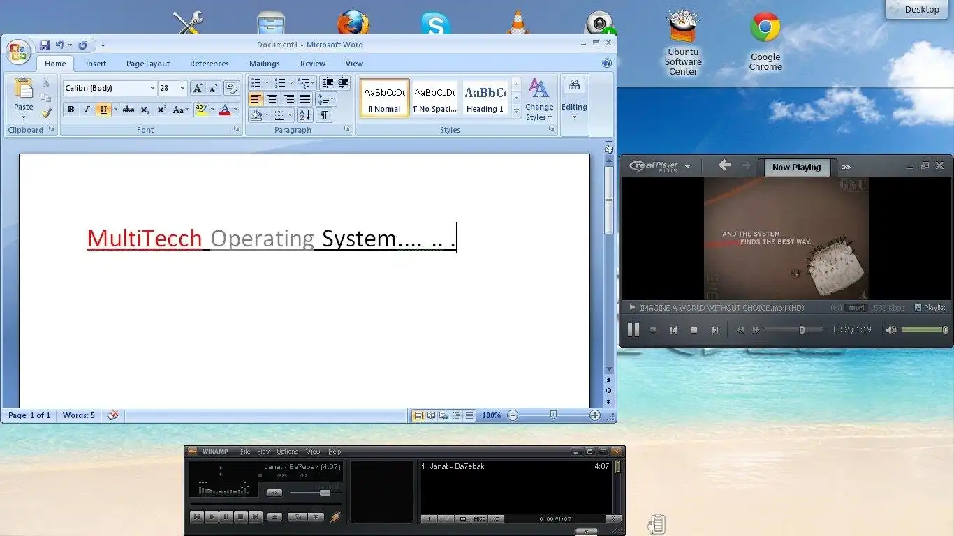This screenshot has width=954, height=536.
Task: Clear formatting with the eraser icon
Action: 232,88
